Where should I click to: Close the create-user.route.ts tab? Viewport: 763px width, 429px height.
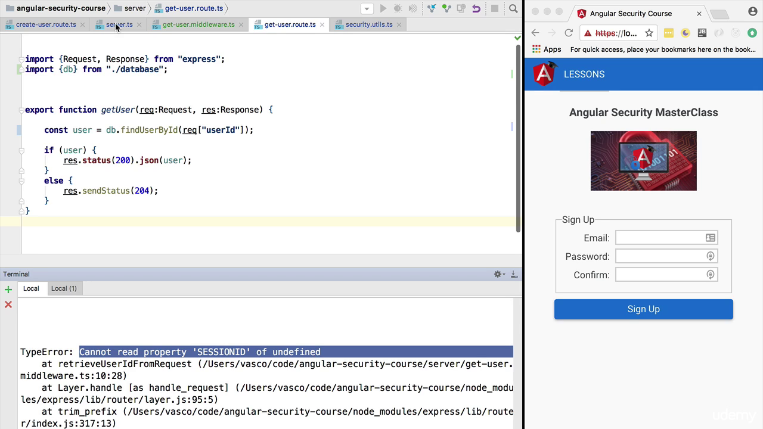[x=82, y=25]
